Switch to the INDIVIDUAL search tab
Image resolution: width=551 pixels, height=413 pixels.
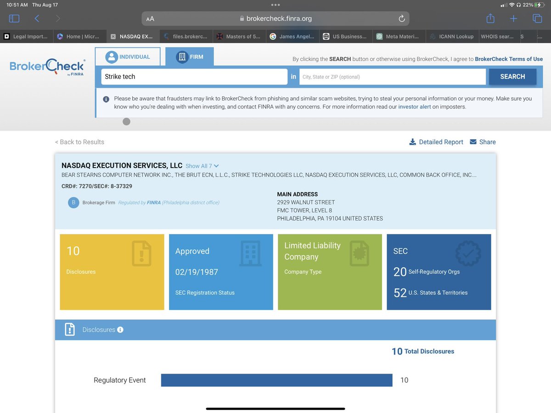coord(128,57)
